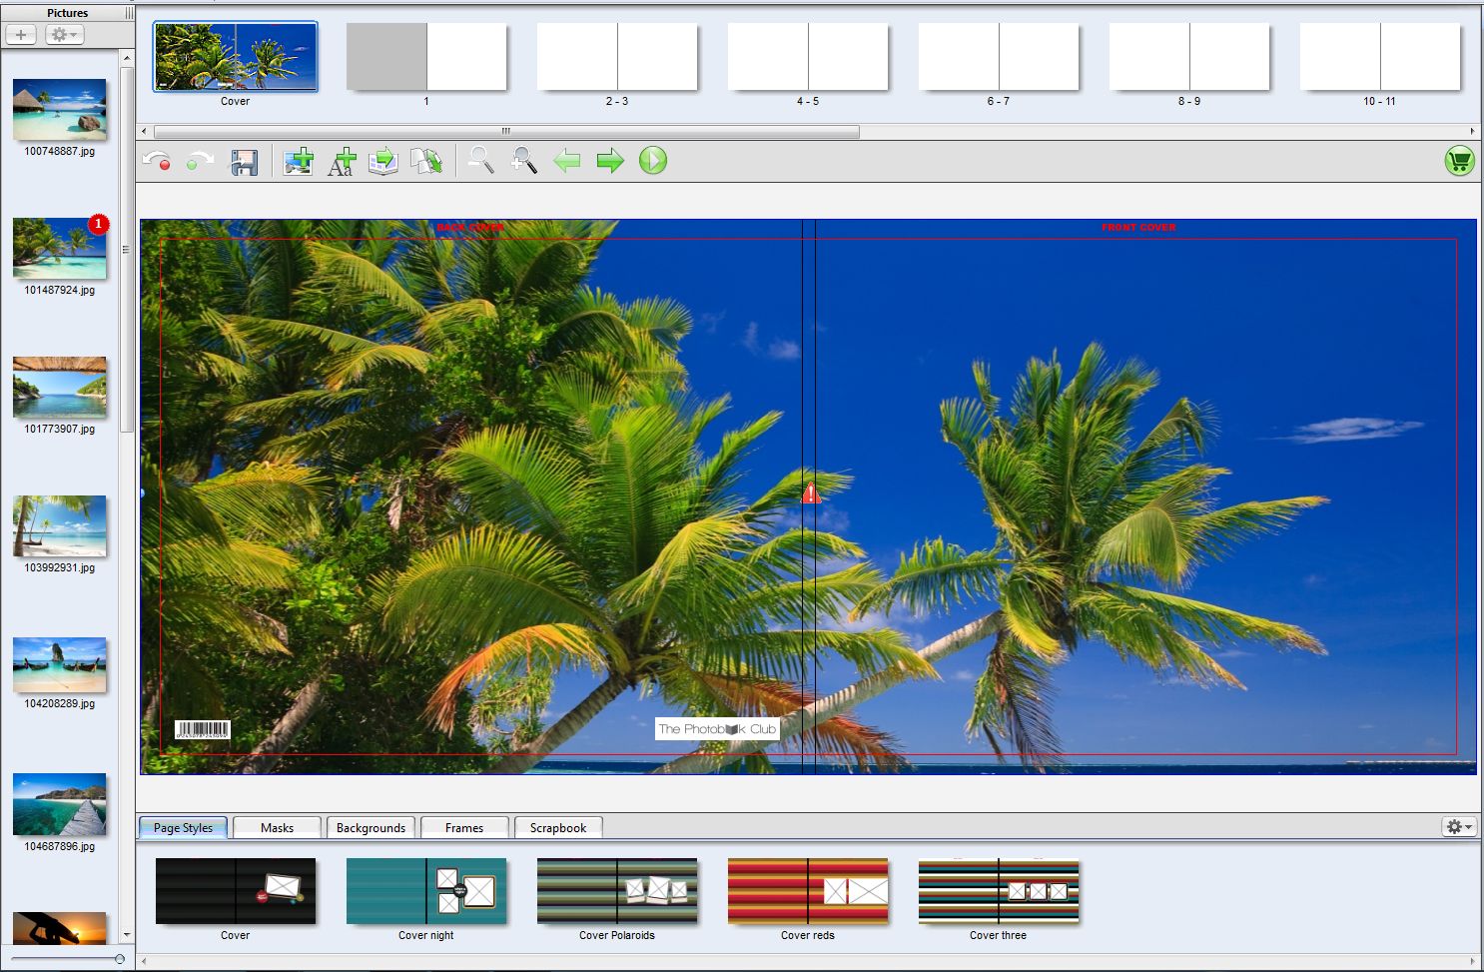
Task: Select the pages 10 - 11 spread thumbnail
Action: tap(1380, 57)
